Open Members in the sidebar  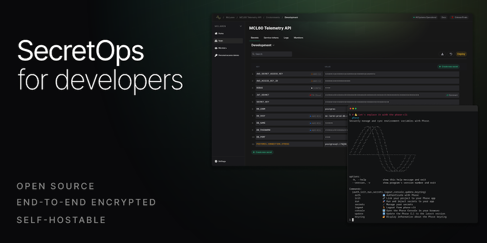coord(221,48)
